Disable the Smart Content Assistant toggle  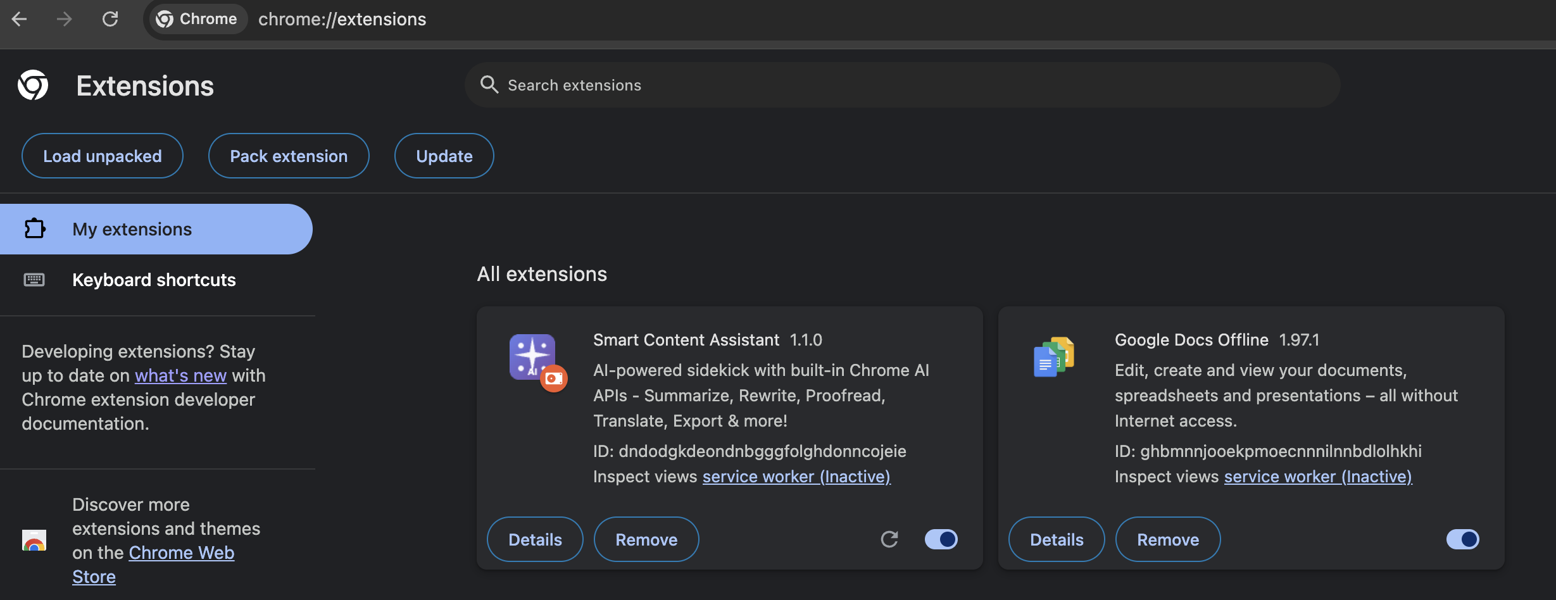pos(941,539)
